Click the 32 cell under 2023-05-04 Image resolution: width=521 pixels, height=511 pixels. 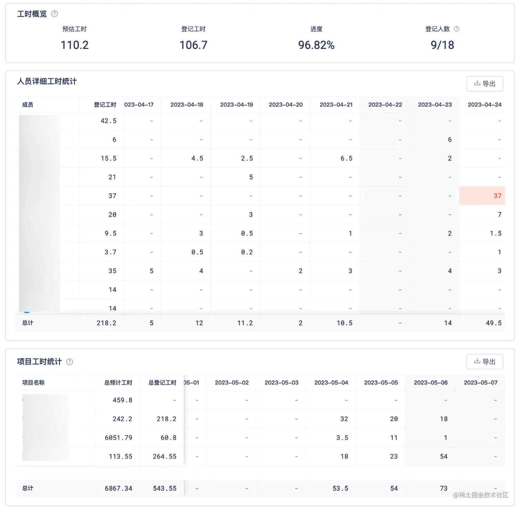pos(344,419)
